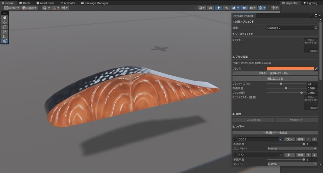The image size is (323, 173).
Task: Select the Scale tool
Action: click(5, 32)
